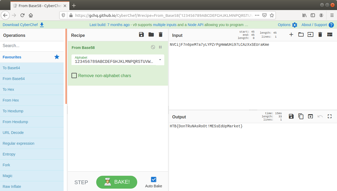This screenshot has width=337, height=191.
Task: Open the address bar page actions menu
Action: point(257,15)
